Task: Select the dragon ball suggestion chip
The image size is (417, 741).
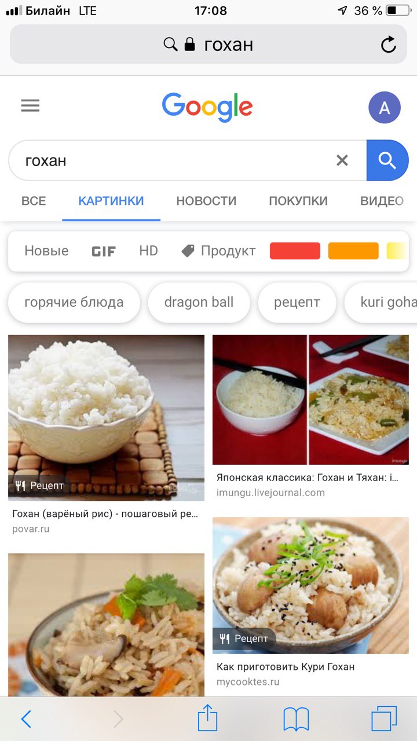Action: [x=199, y=302]
